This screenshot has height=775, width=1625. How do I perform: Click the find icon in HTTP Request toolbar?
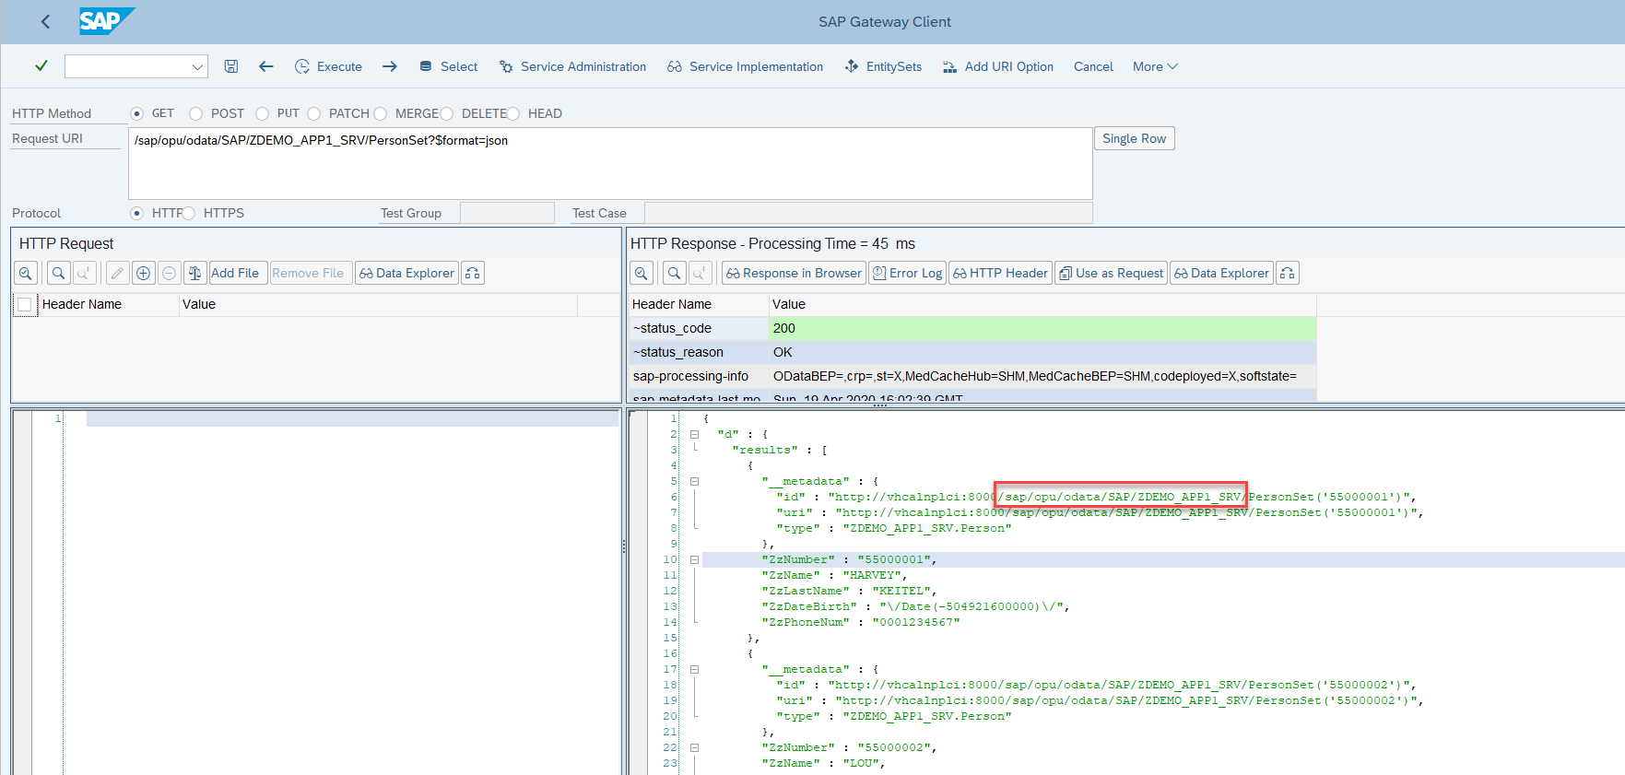click(x=58, y=273)
